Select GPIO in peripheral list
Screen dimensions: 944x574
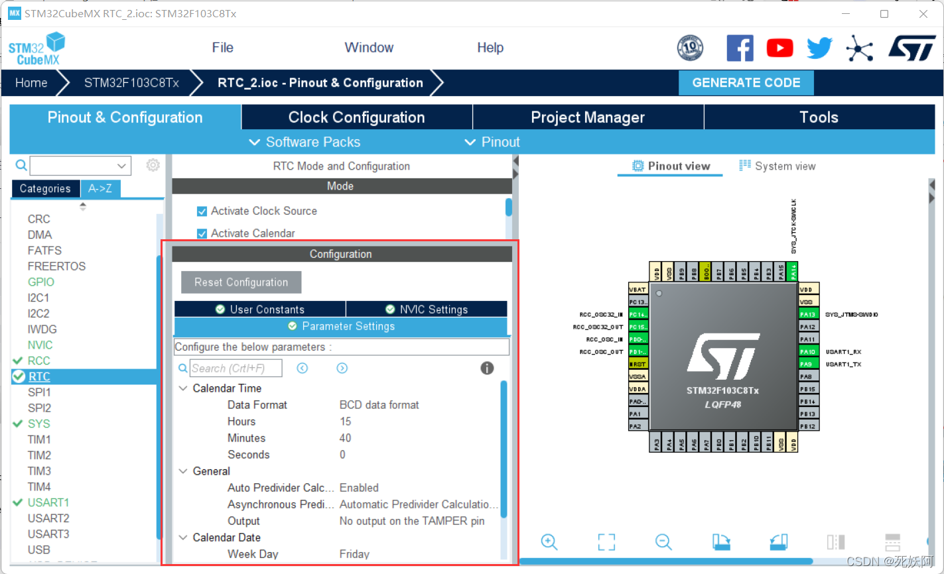click(41, 282)
